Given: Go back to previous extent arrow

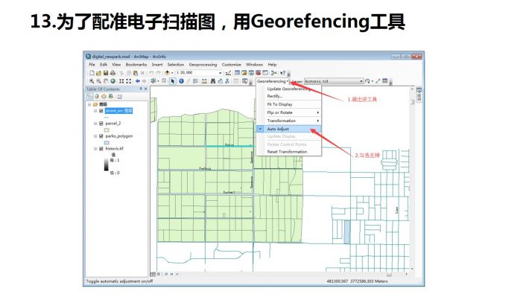Looking at the screenshot, I should point(138,81).
